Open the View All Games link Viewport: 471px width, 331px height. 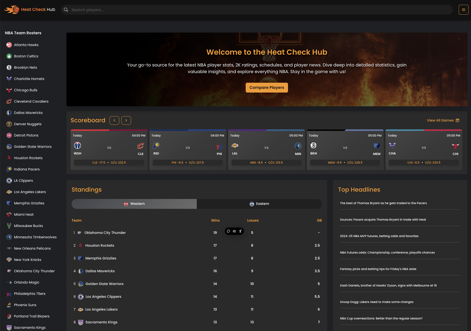tap(440, 121)
